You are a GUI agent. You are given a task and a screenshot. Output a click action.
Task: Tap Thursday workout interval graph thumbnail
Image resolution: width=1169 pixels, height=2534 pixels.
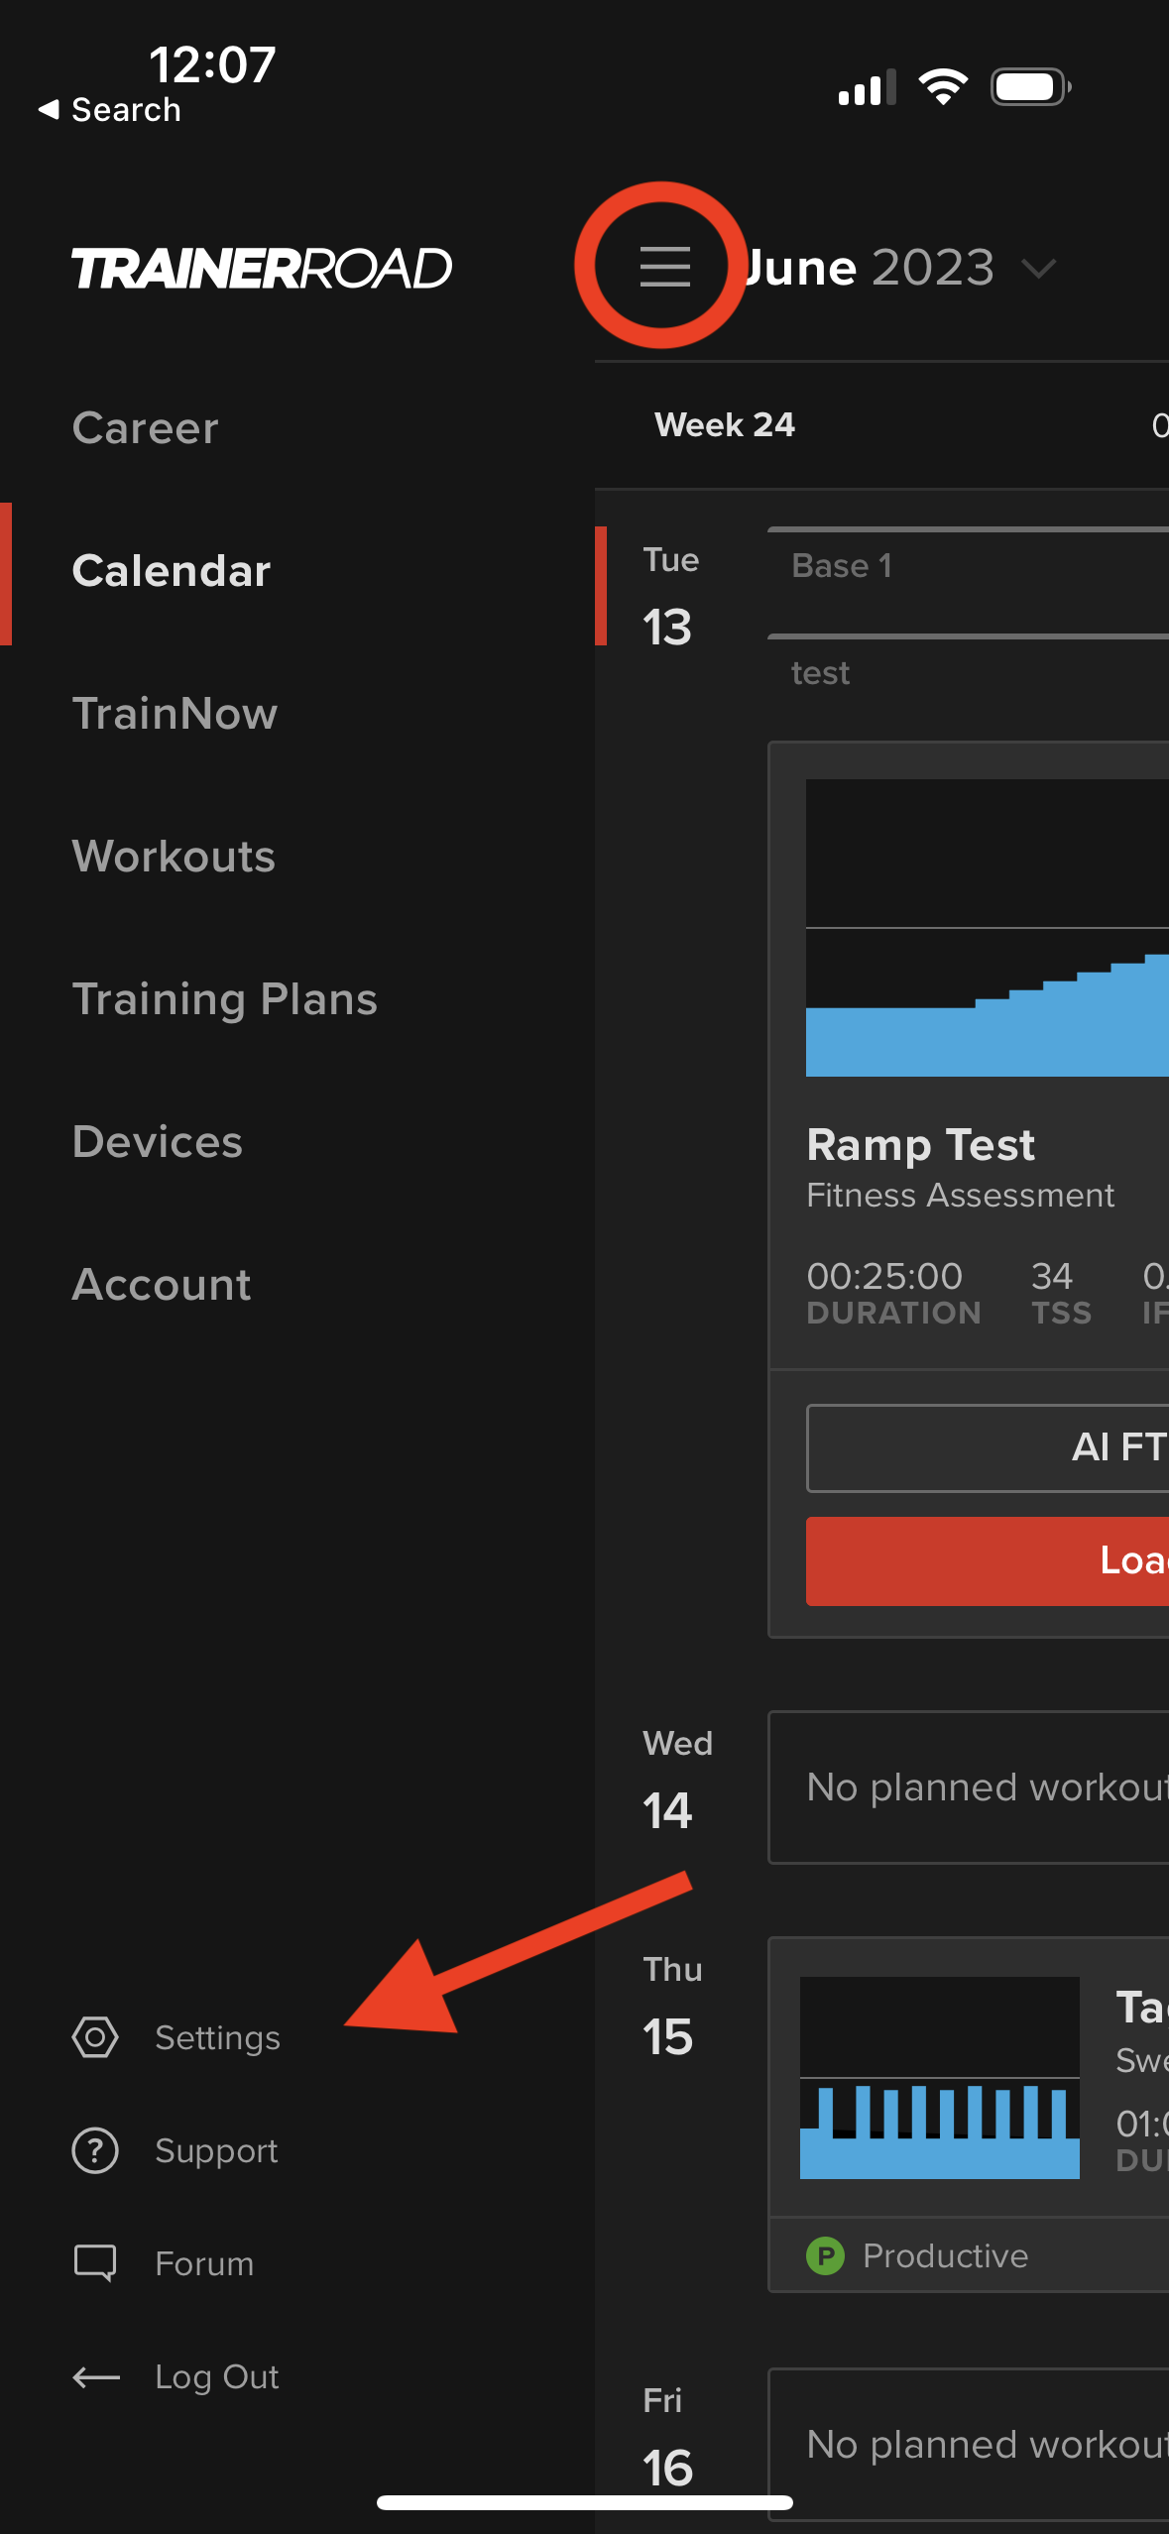(939, 2077)
